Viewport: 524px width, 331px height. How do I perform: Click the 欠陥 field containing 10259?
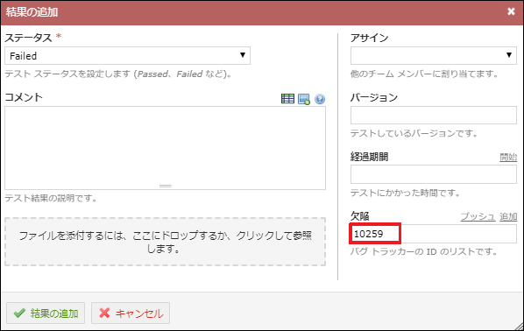[x=434, y=234]
